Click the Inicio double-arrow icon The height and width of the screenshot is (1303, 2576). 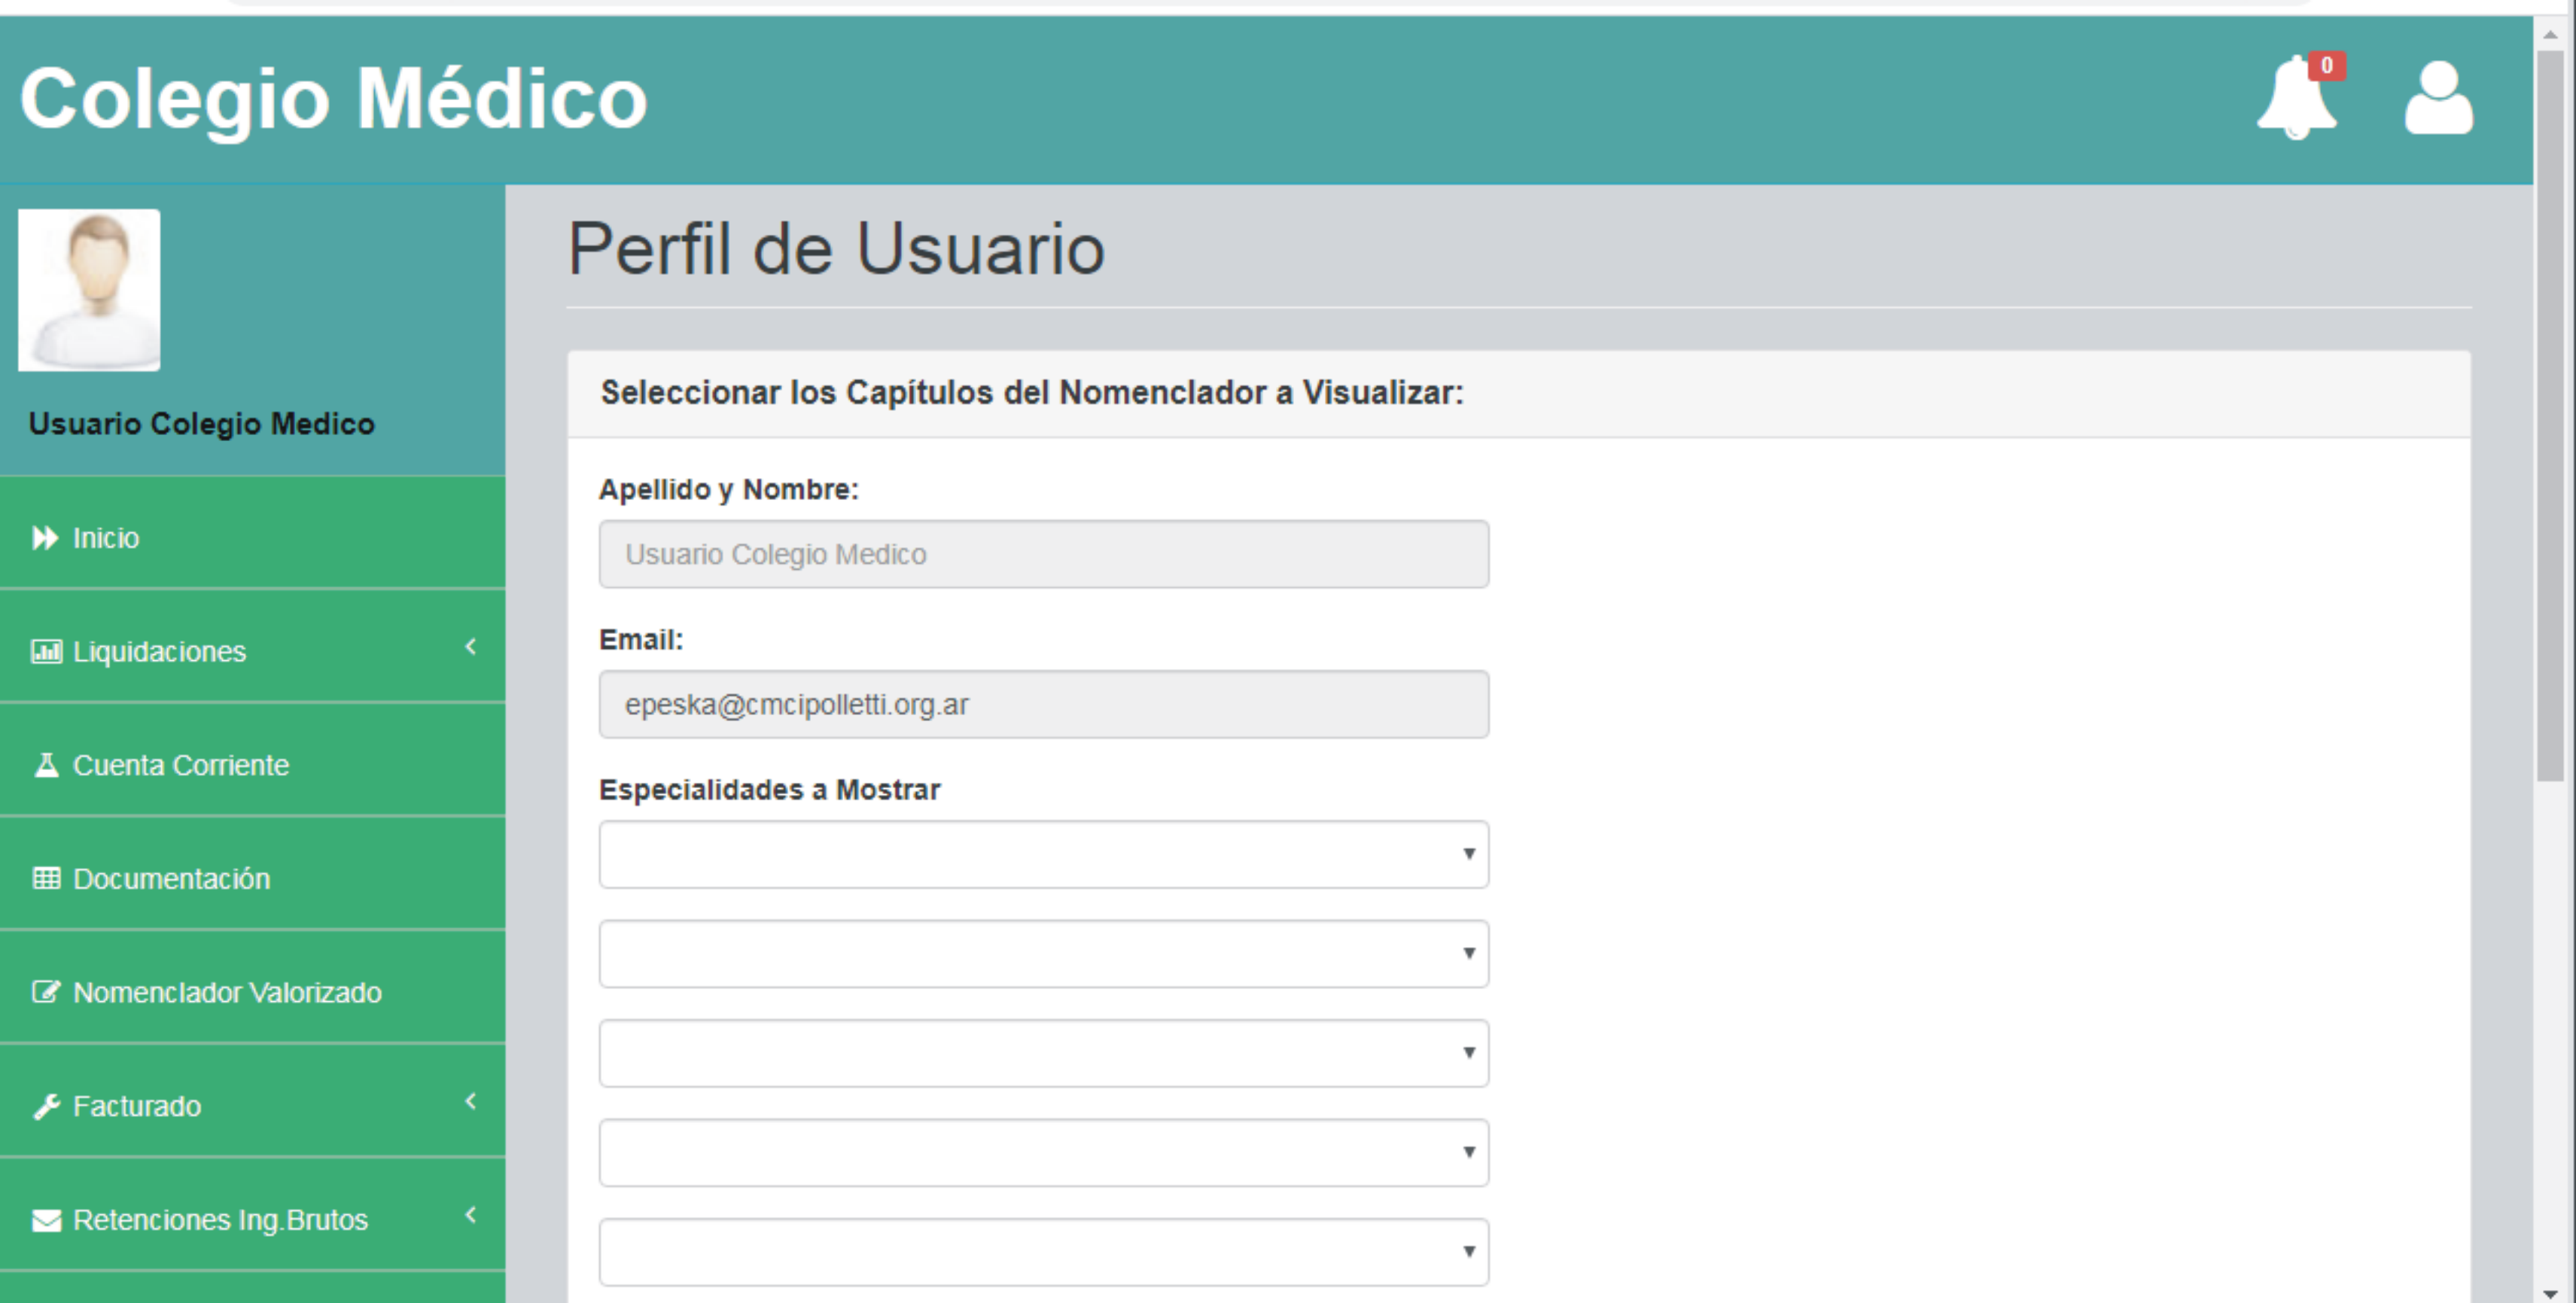coord(45,538)
